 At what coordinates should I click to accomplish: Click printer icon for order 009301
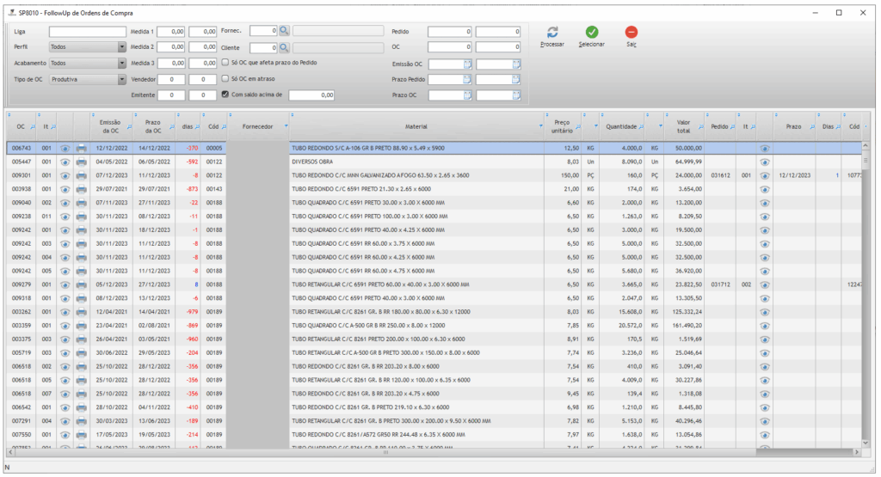coord(81,174)
